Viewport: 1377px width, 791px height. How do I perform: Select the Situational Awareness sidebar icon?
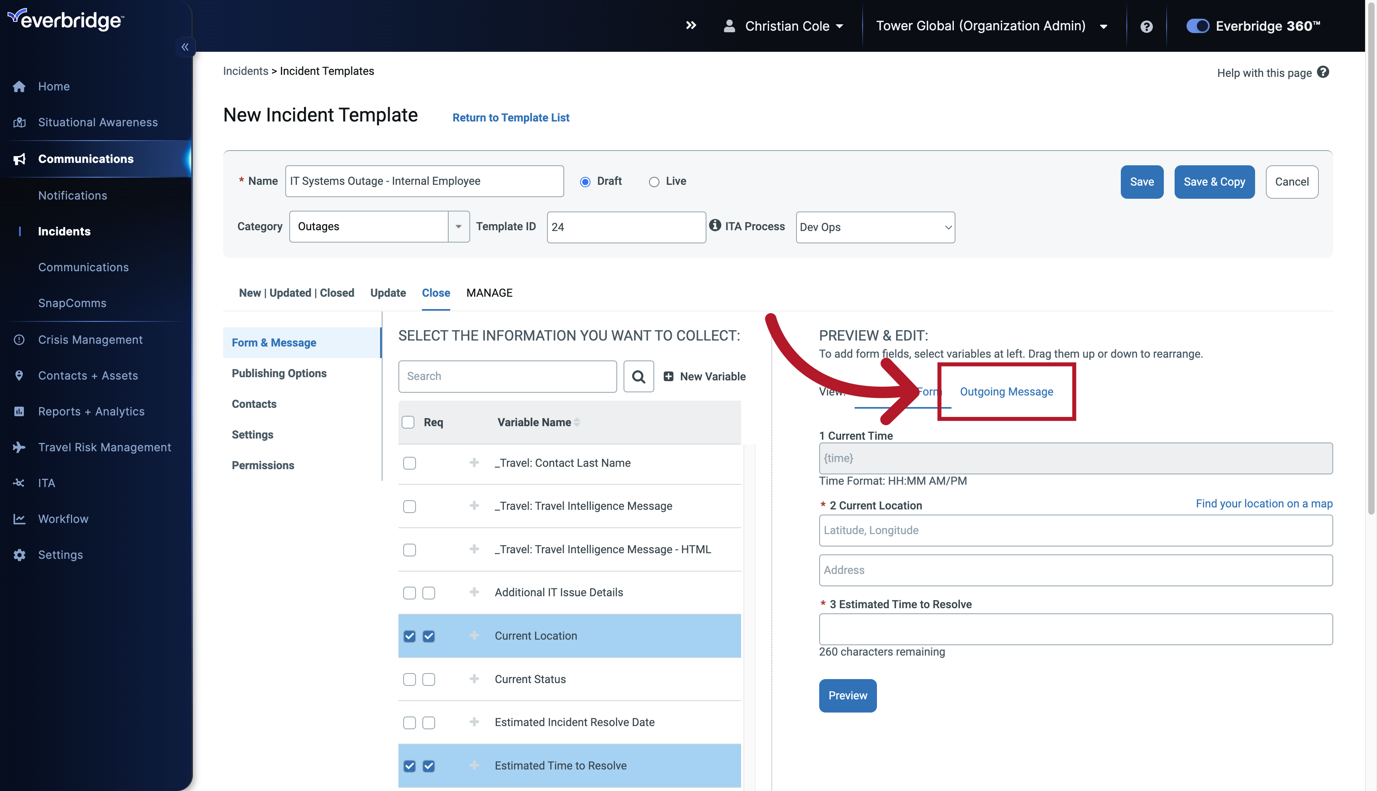click(x=19, y=122)
